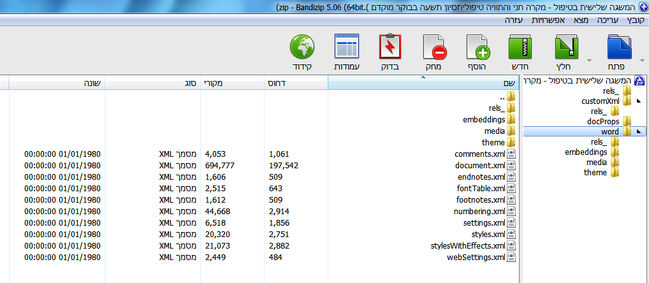
Task: Select the fontTable.xml file name
Action: coord(481,189)
